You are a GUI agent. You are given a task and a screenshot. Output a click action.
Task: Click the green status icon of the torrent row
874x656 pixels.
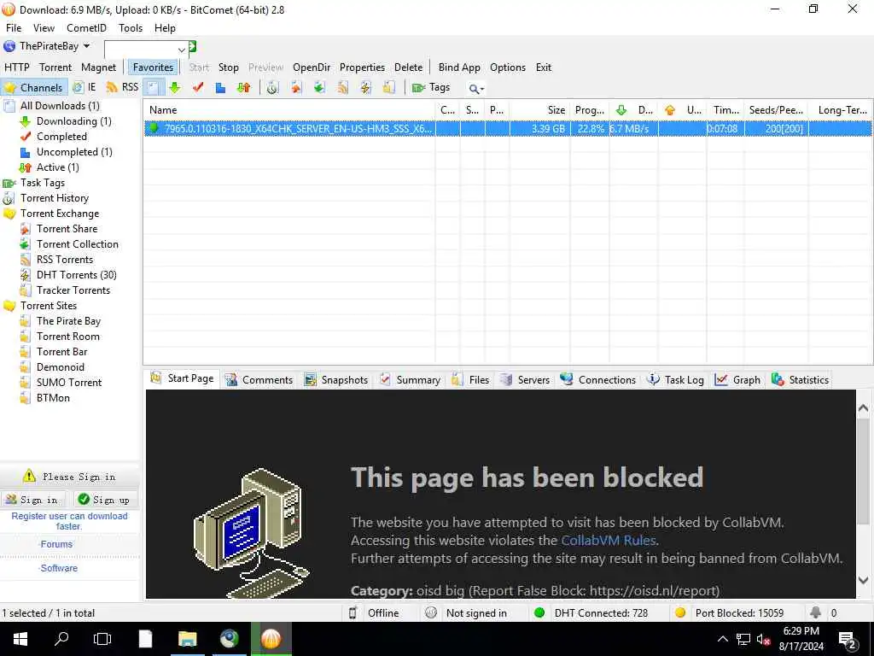(154, 128)
